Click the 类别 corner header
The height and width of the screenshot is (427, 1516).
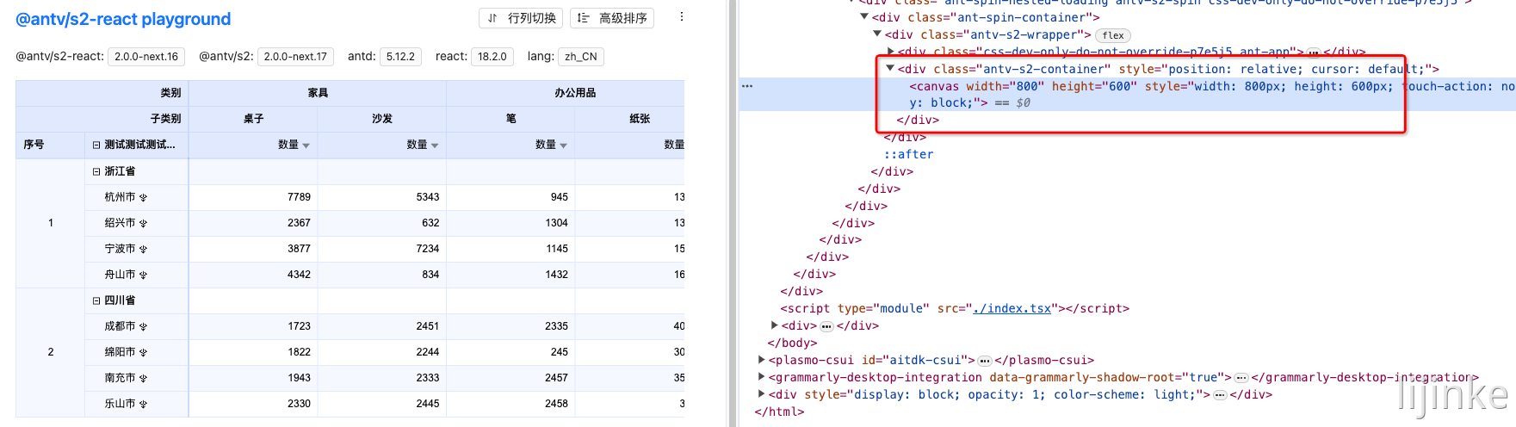coord(102,93)
